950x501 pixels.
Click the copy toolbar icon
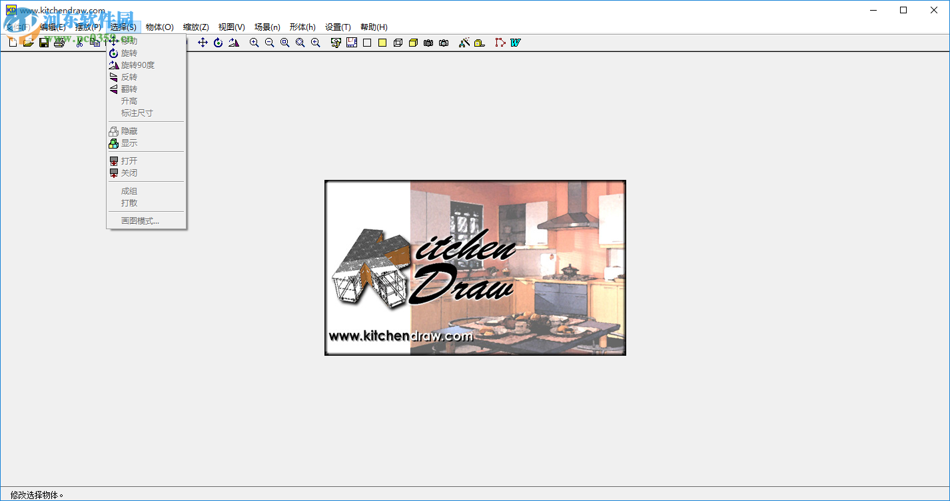pyautogui.click(x=95, y=43)
